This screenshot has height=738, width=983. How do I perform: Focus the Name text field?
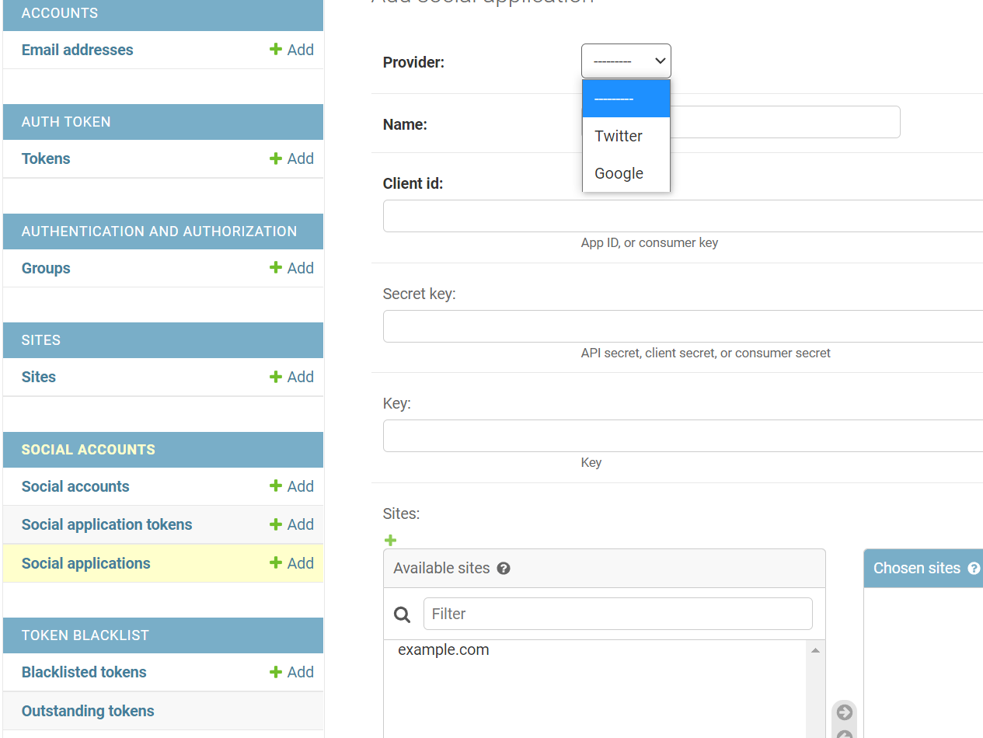point(785,122)
